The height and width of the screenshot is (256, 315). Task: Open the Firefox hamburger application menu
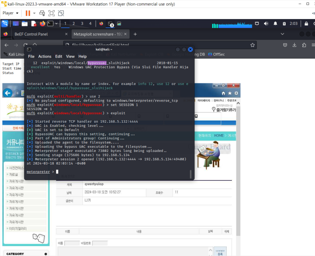click(313, 45)
